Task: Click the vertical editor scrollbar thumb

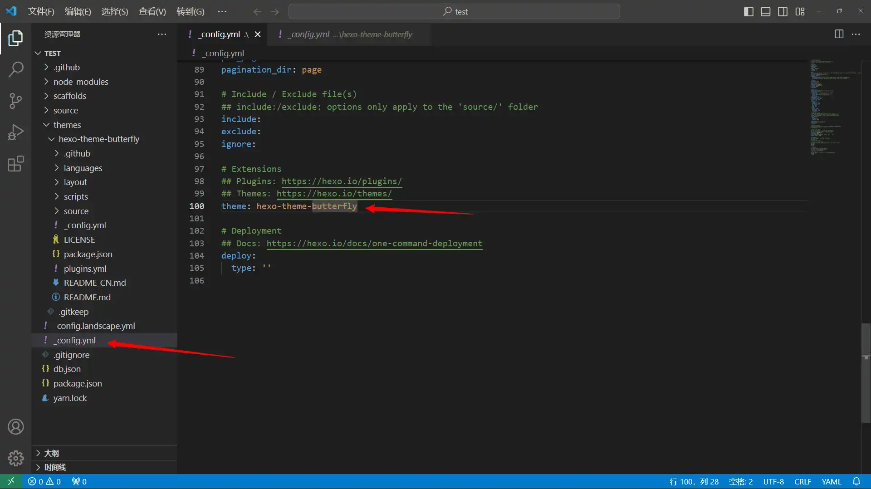Action: 866,372
